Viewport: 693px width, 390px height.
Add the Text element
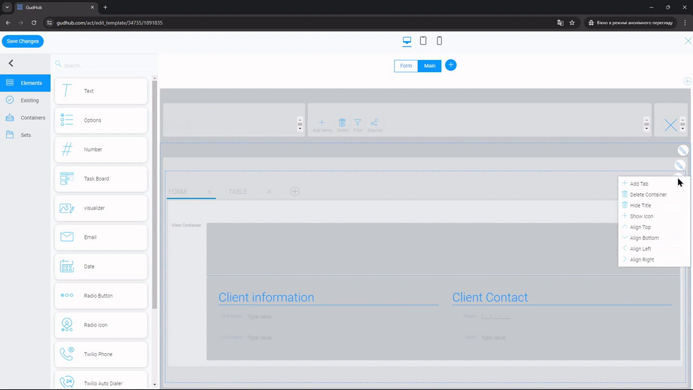pos(101,91)
